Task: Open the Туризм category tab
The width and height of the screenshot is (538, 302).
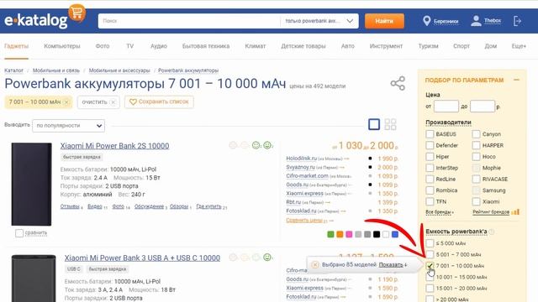Action: 428,46
